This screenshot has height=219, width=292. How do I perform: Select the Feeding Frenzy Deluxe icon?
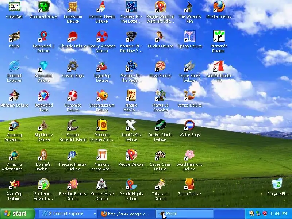coord(73,184)
